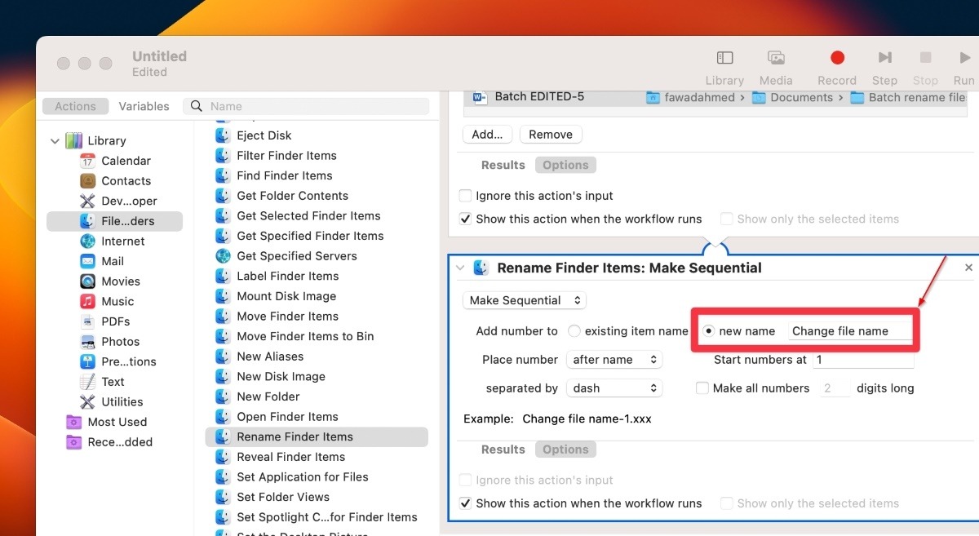The width and height of the screenshot is (979, 536).
Task: Select the Actions tab
Action: [75, 105]
